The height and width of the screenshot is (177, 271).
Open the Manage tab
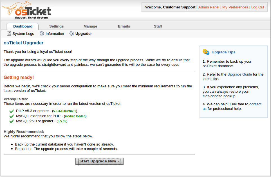(90, 26)
